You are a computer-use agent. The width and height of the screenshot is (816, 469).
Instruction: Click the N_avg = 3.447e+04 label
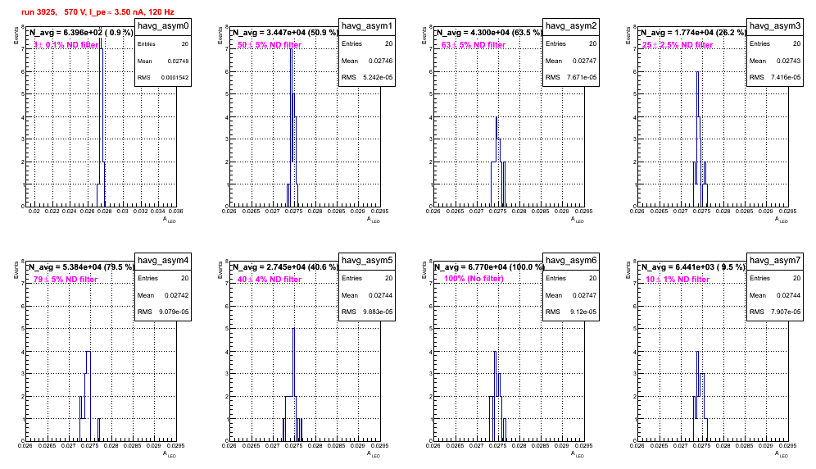[284, 33]
